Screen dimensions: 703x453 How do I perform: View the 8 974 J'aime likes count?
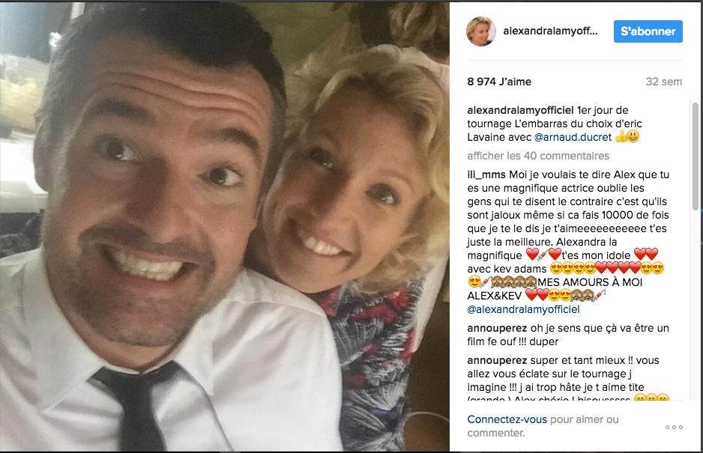[499, 82]
